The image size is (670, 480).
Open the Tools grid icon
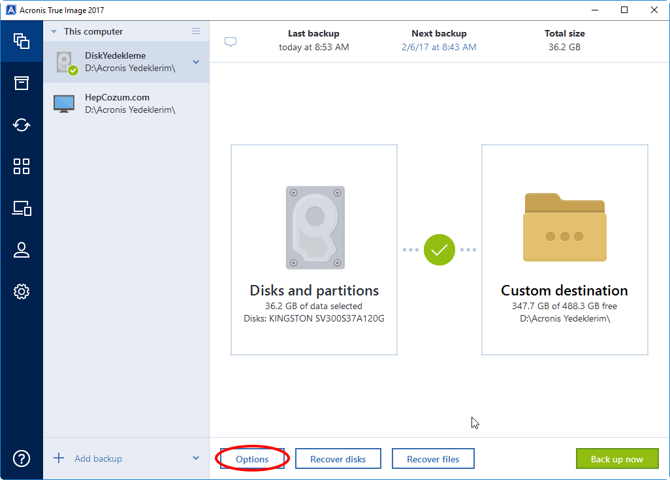[x=22, y=166]
